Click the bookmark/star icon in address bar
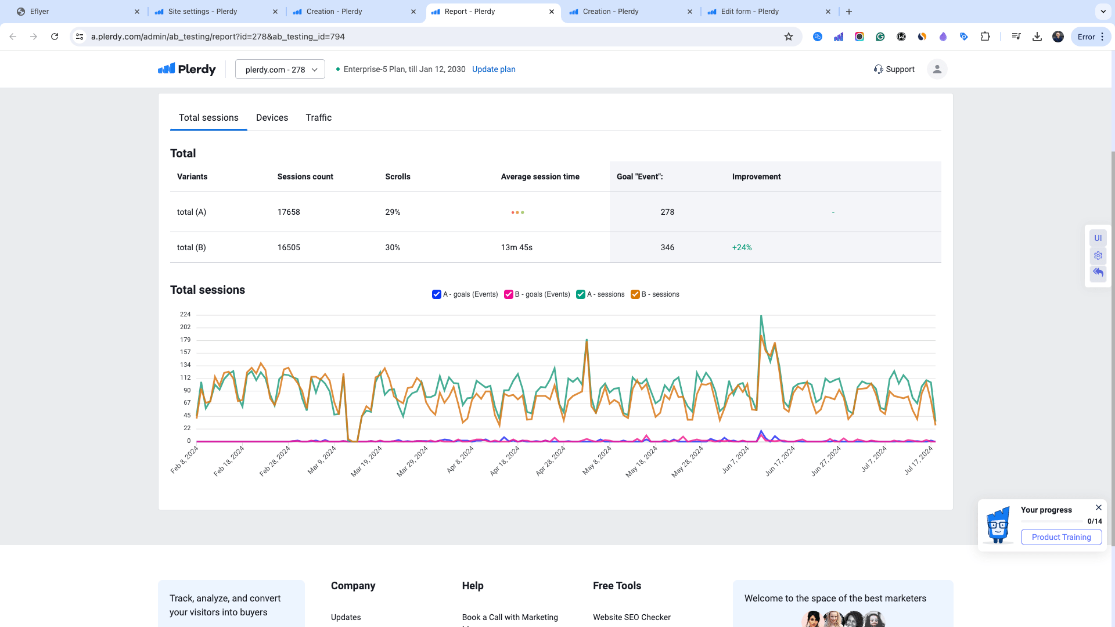The height and width of the screenshot is (627, 1115). [x=788, y=36]
